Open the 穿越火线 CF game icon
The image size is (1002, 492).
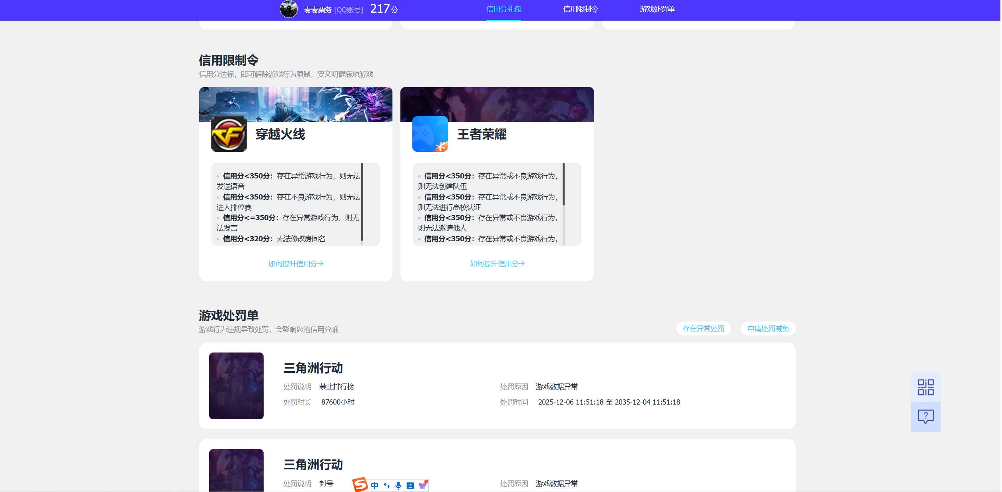click(x=229, y=134)
